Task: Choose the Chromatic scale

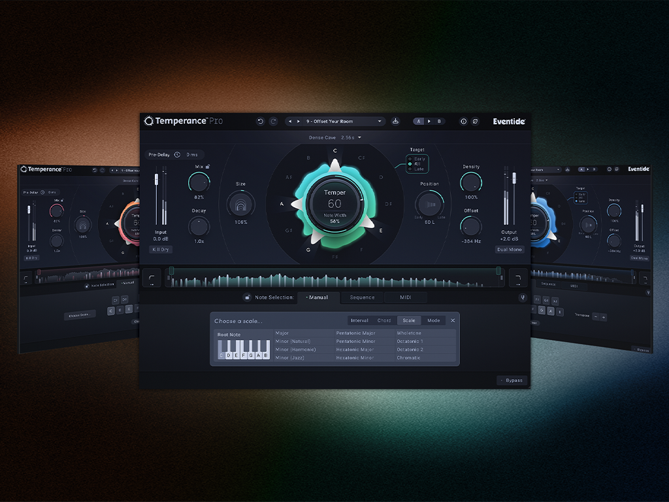Action: pyautogui.click(x=425, y=358)
